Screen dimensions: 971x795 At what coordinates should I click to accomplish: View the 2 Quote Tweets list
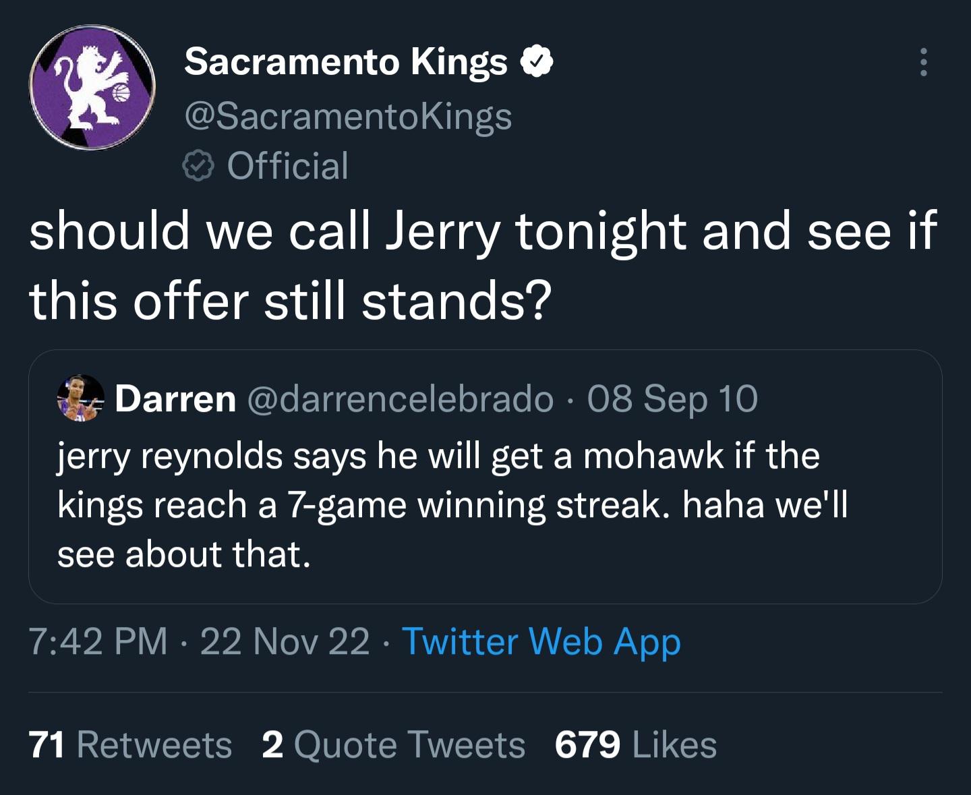(x=393, y=745)
